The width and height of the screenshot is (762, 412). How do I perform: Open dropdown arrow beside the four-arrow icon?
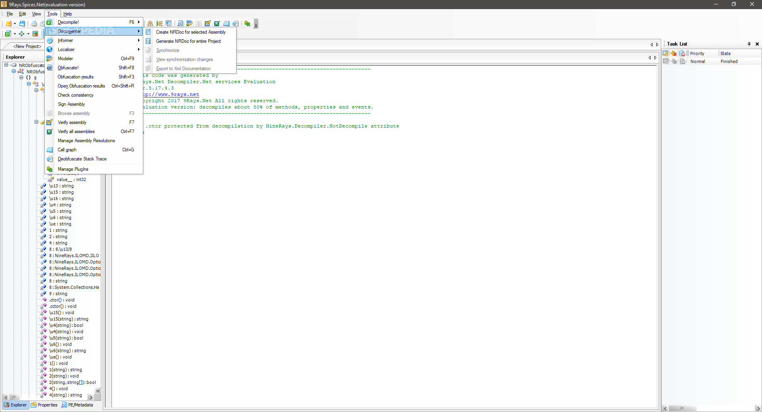click(x=28, y=34)
